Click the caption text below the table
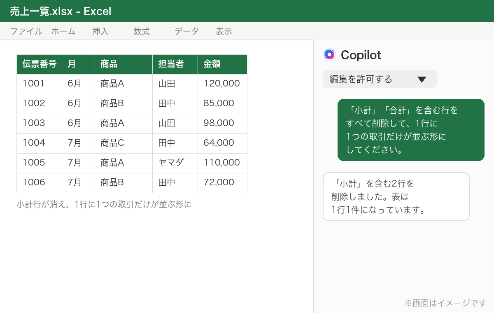The height and width of the screenshot is (313, 494). tap(104, 204)
